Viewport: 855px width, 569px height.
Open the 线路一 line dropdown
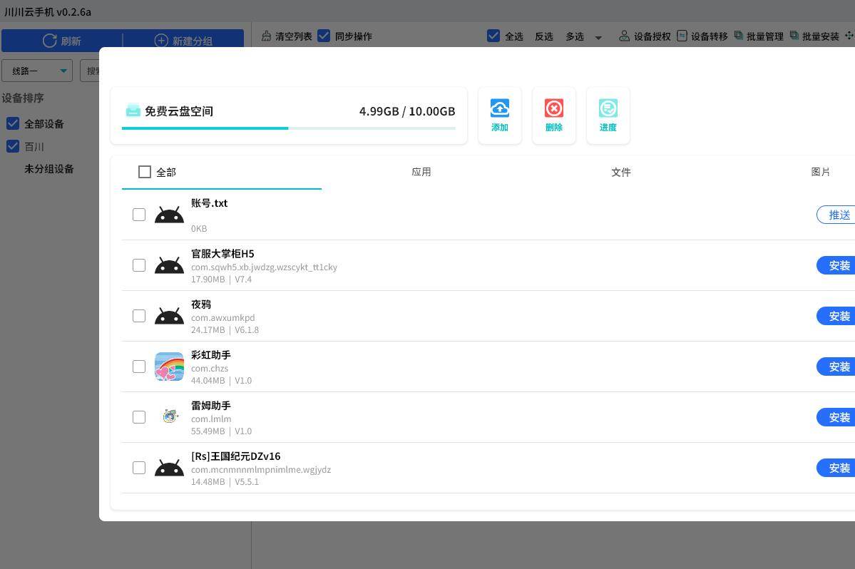point(37,71)
